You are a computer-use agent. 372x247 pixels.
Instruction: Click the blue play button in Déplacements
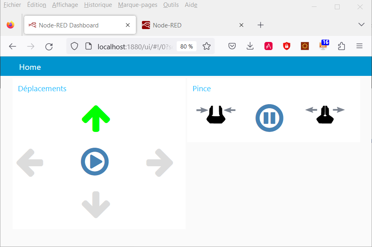[x=95, y=162]
